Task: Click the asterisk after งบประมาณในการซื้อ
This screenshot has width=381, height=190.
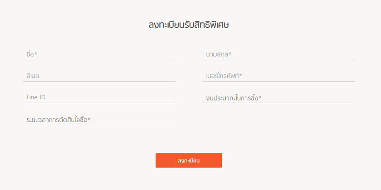Action: point(260,97)
